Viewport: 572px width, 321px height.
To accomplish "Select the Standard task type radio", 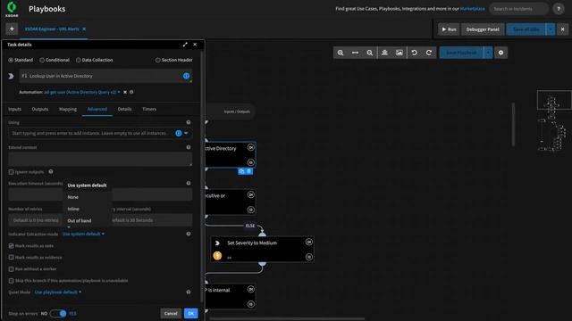I will (11, 60).
